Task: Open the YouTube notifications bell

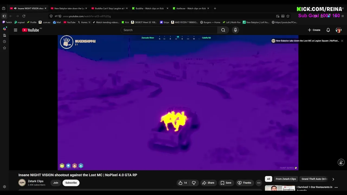Action: click(x=328, y=30)
